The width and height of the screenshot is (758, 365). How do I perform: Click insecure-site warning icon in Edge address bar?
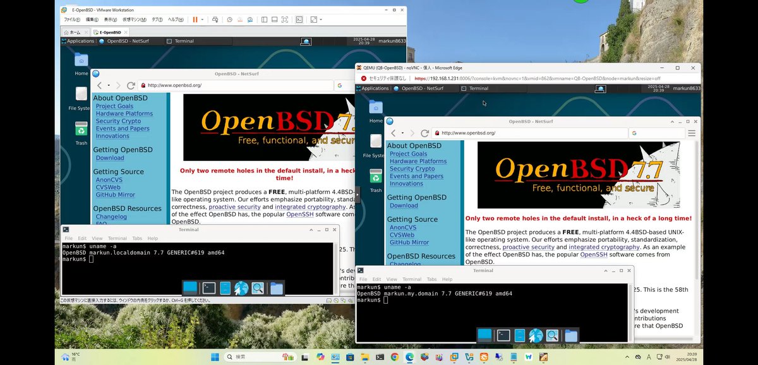(x=364, y=78)
